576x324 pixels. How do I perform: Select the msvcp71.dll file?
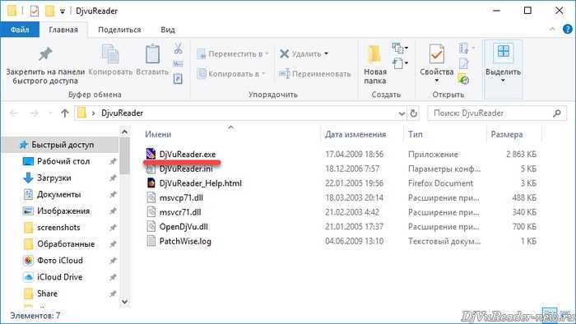(181, 197)
